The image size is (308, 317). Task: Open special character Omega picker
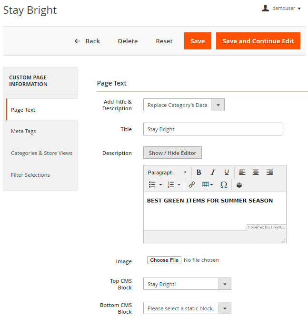pyautogui.click(x=223, y=184)
